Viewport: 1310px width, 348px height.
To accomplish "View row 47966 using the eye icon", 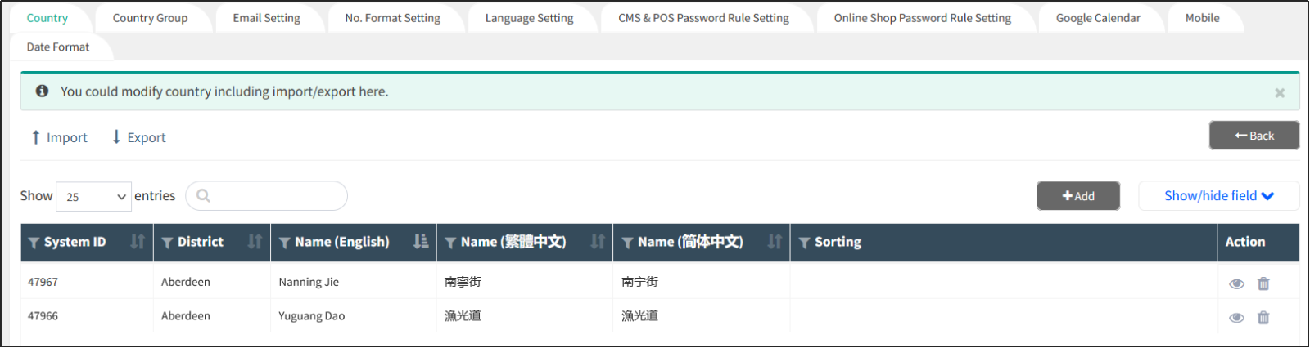I will (1236, 318).
